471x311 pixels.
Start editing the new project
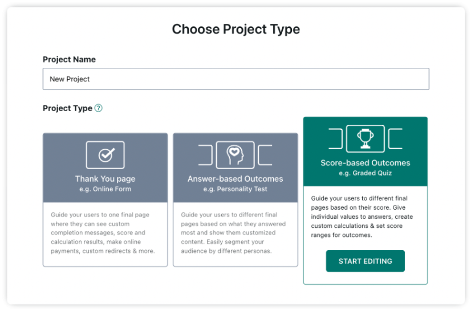coord(366,261)
